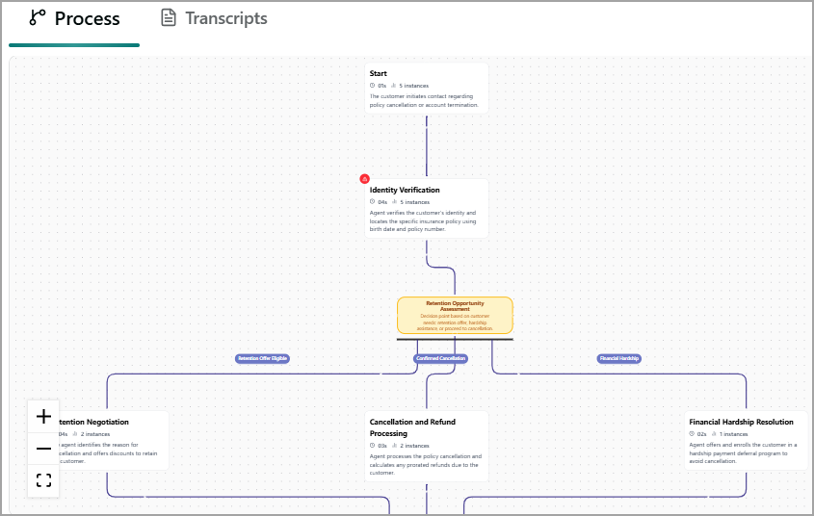
Task: Click the instances icon in Identity Verification node
Action: point(395,202)
